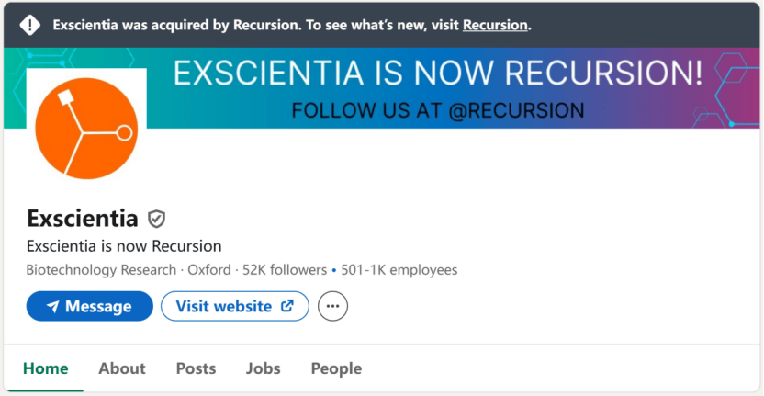
Task: Go to the Posts tab
Action: [196, 368]
